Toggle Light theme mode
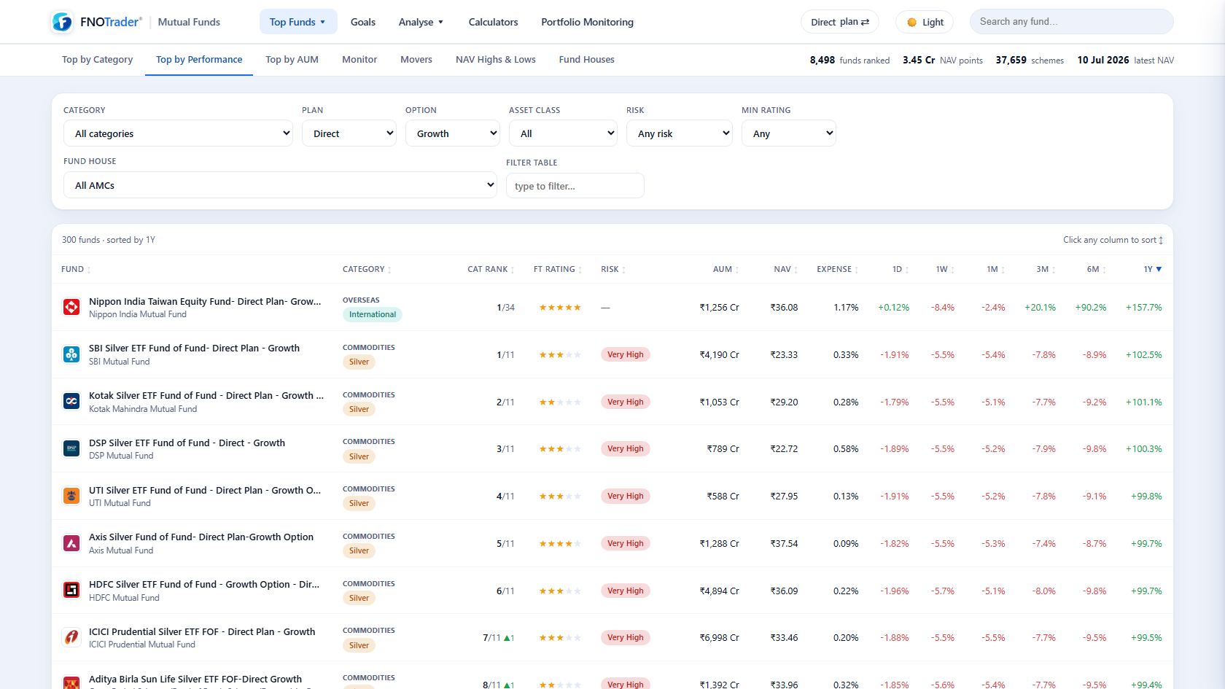The image size is (1225, 689). 925,22
